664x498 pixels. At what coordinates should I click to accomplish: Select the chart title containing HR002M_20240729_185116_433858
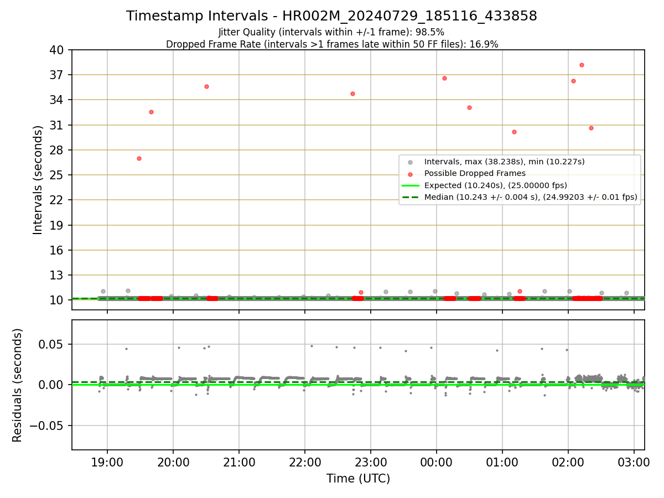[331, 16]
